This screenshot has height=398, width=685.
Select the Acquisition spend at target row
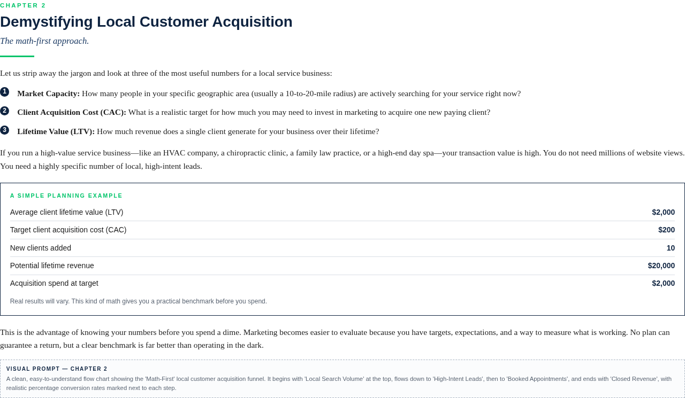click(x=342, y=283)
